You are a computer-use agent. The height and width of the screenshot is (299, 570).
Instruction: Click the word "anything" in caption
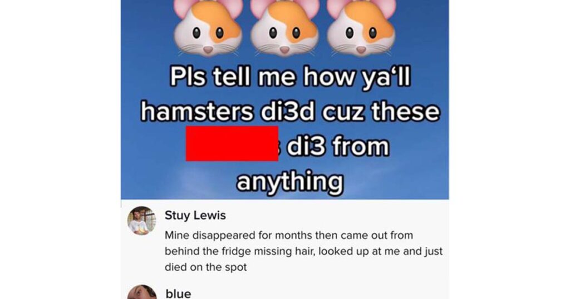click(x=290, y=181)
